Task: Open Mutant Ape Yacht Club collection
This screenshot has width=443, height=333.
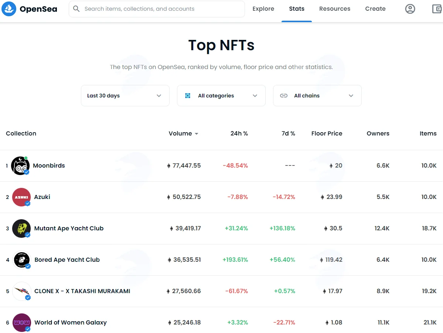Action: coord(69,228)
